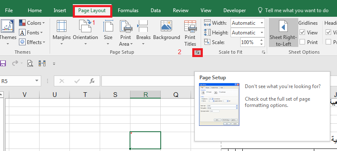Open theme Effects menu
337x151 pixels.
click(32, 42)
